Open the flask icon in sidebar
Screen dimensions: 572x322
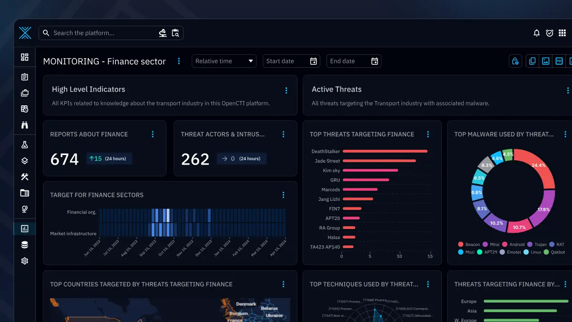[x=25, y=145]
